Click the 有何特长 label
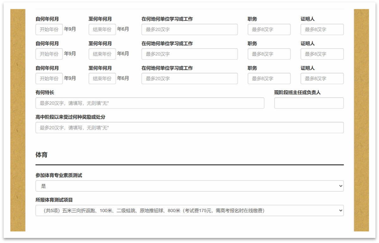Viewport: 379px width, 243px height. (x=45, y=92)
